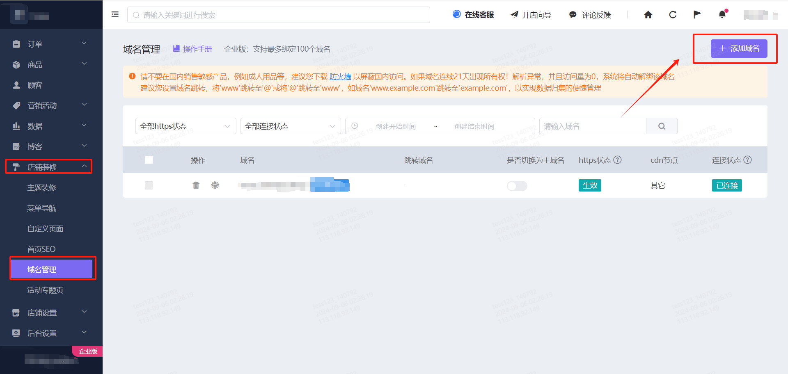Expand the 店铺设置 menu chevron

[84, 312]
